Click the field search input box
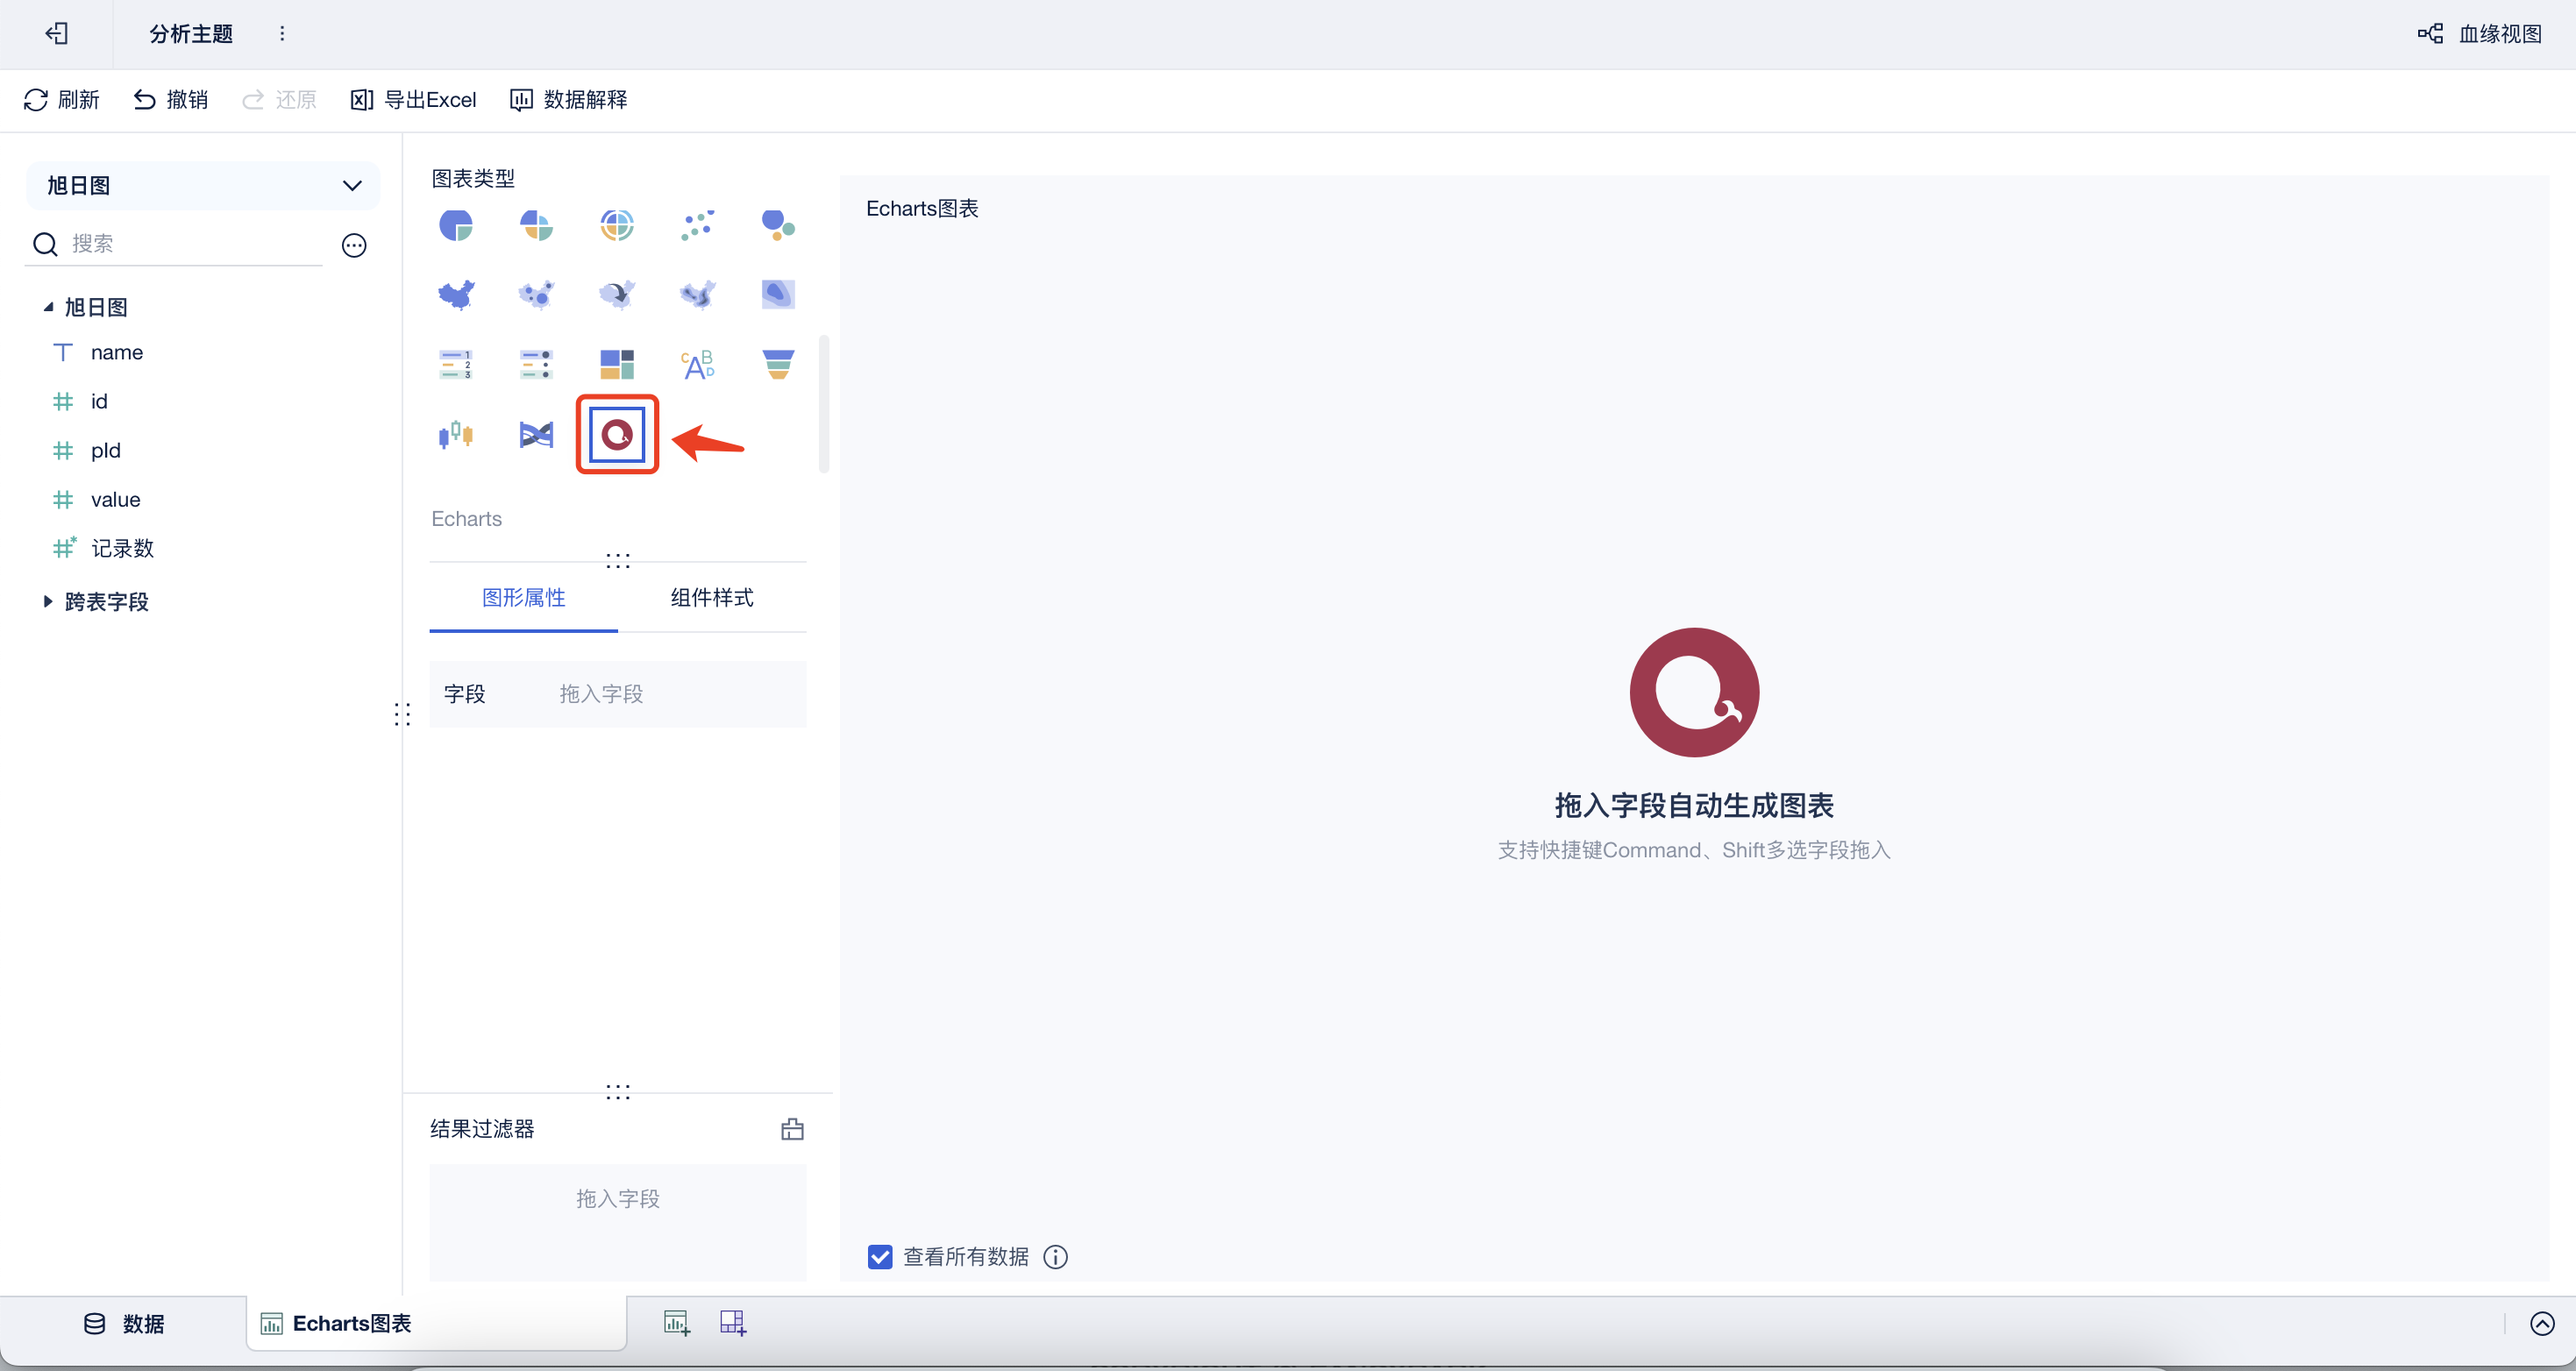Viewport: 2576px width, 1371px height. point(190,243)
